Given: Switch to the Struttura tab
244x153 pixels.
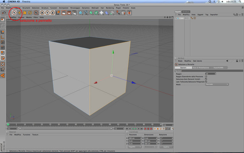Looking at the screenshot, I should pyautogui.click(x=186, y=12).
